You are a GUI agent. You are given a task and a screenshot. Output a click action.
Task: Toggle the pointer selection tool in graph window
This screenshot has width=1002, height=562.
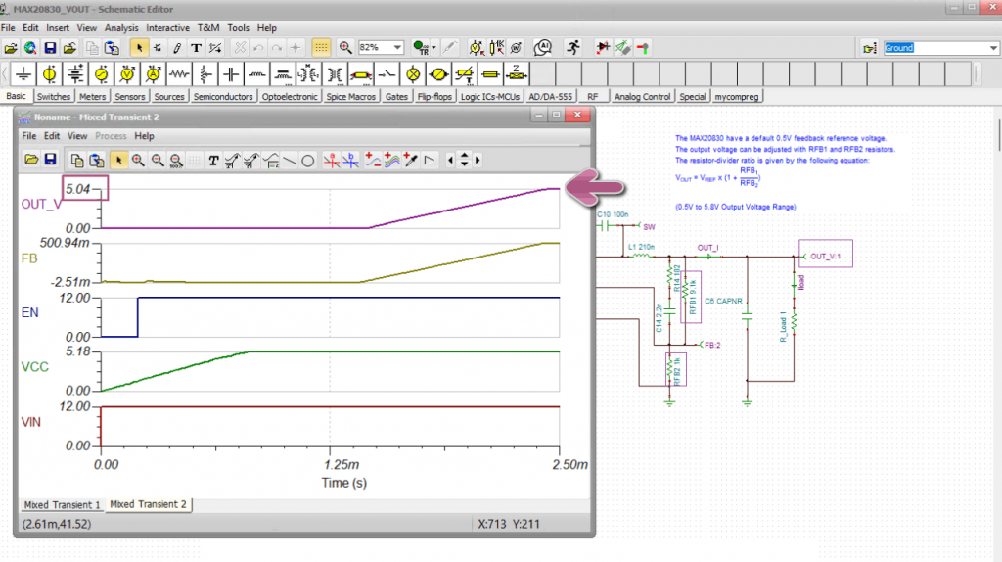tap(118, 160)
